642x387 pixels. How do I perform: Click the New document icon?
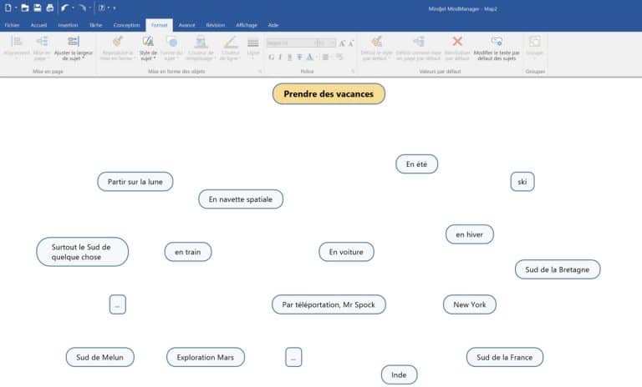(x=7, y=8)
